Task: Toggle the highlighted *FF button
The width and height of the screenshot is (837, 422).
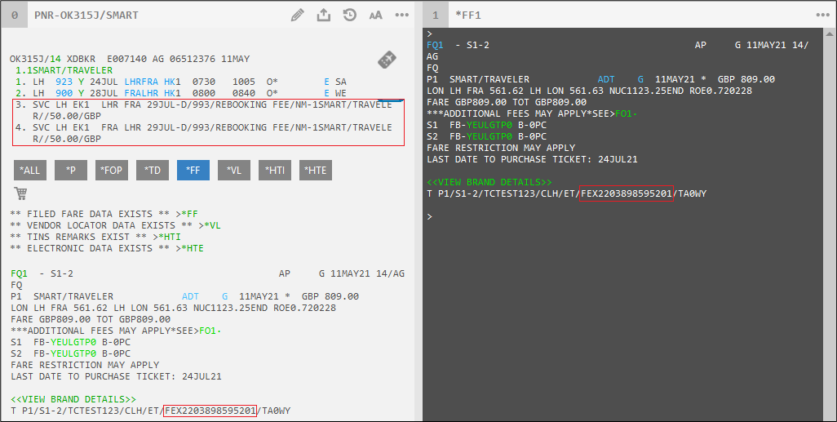Action: [x=193, y=170]
